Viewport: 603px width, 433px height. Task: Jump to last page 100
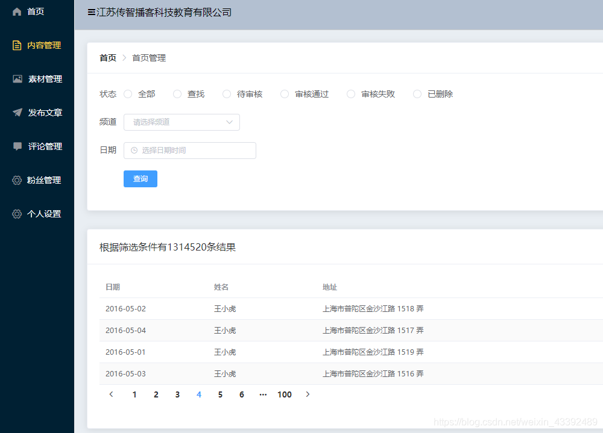point(285,394)
